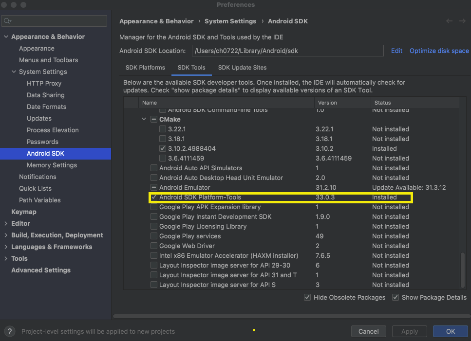Expand Languages & Frameworks chevron

[x=6, y=247]
